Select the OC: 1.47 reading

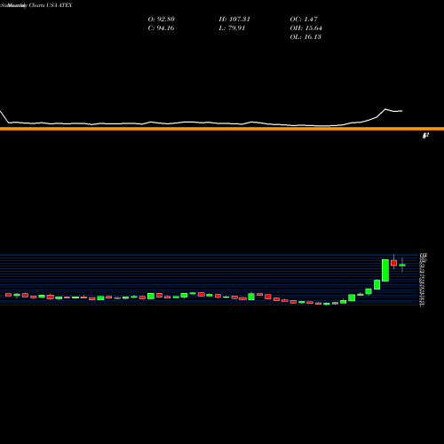click(304, 20)
